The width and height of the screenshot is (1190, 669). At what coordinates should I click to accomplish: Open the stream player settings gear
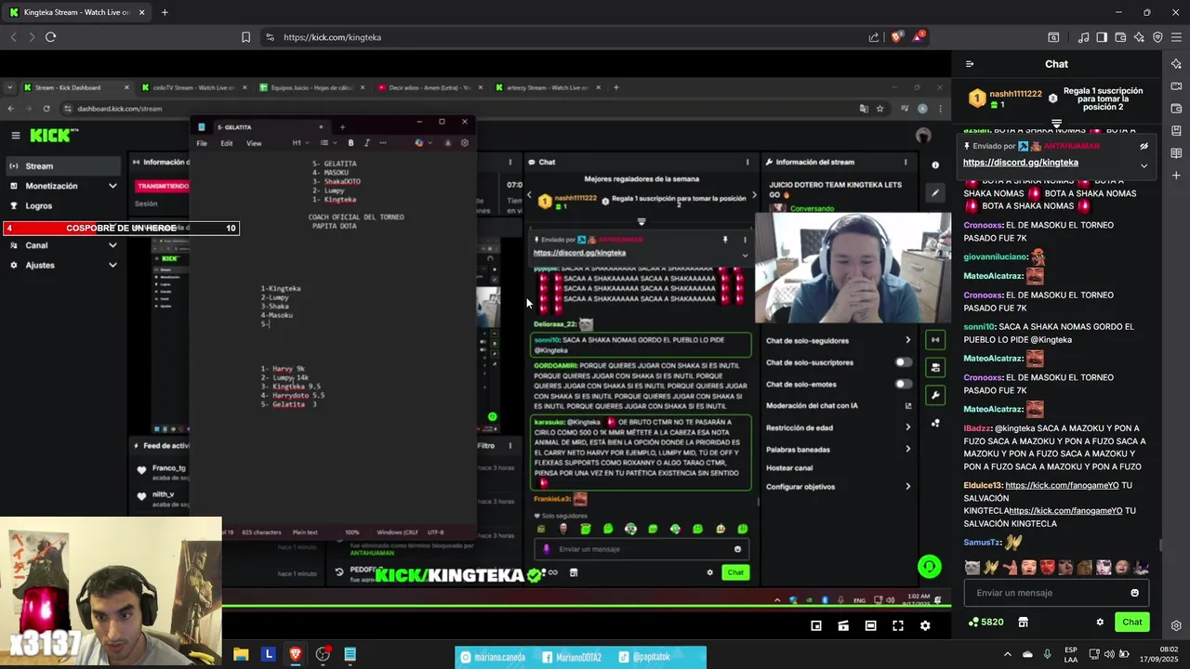coord(925,626)
